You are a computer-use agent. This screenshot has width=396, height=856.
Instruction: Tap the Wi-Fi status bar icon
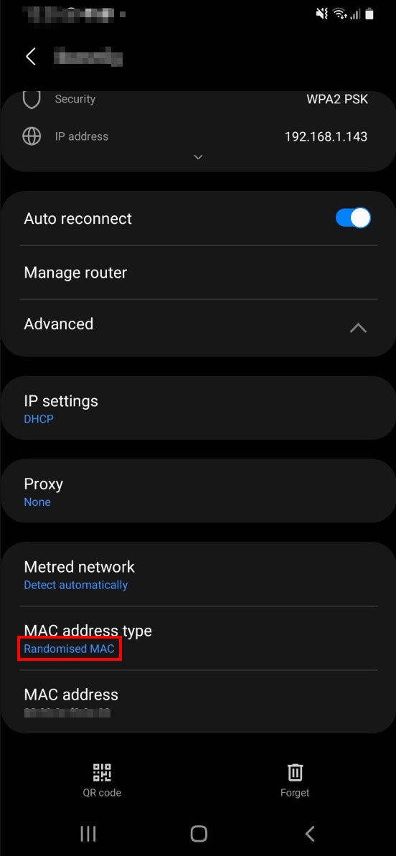pyautogui.click(x=340, y=14)
